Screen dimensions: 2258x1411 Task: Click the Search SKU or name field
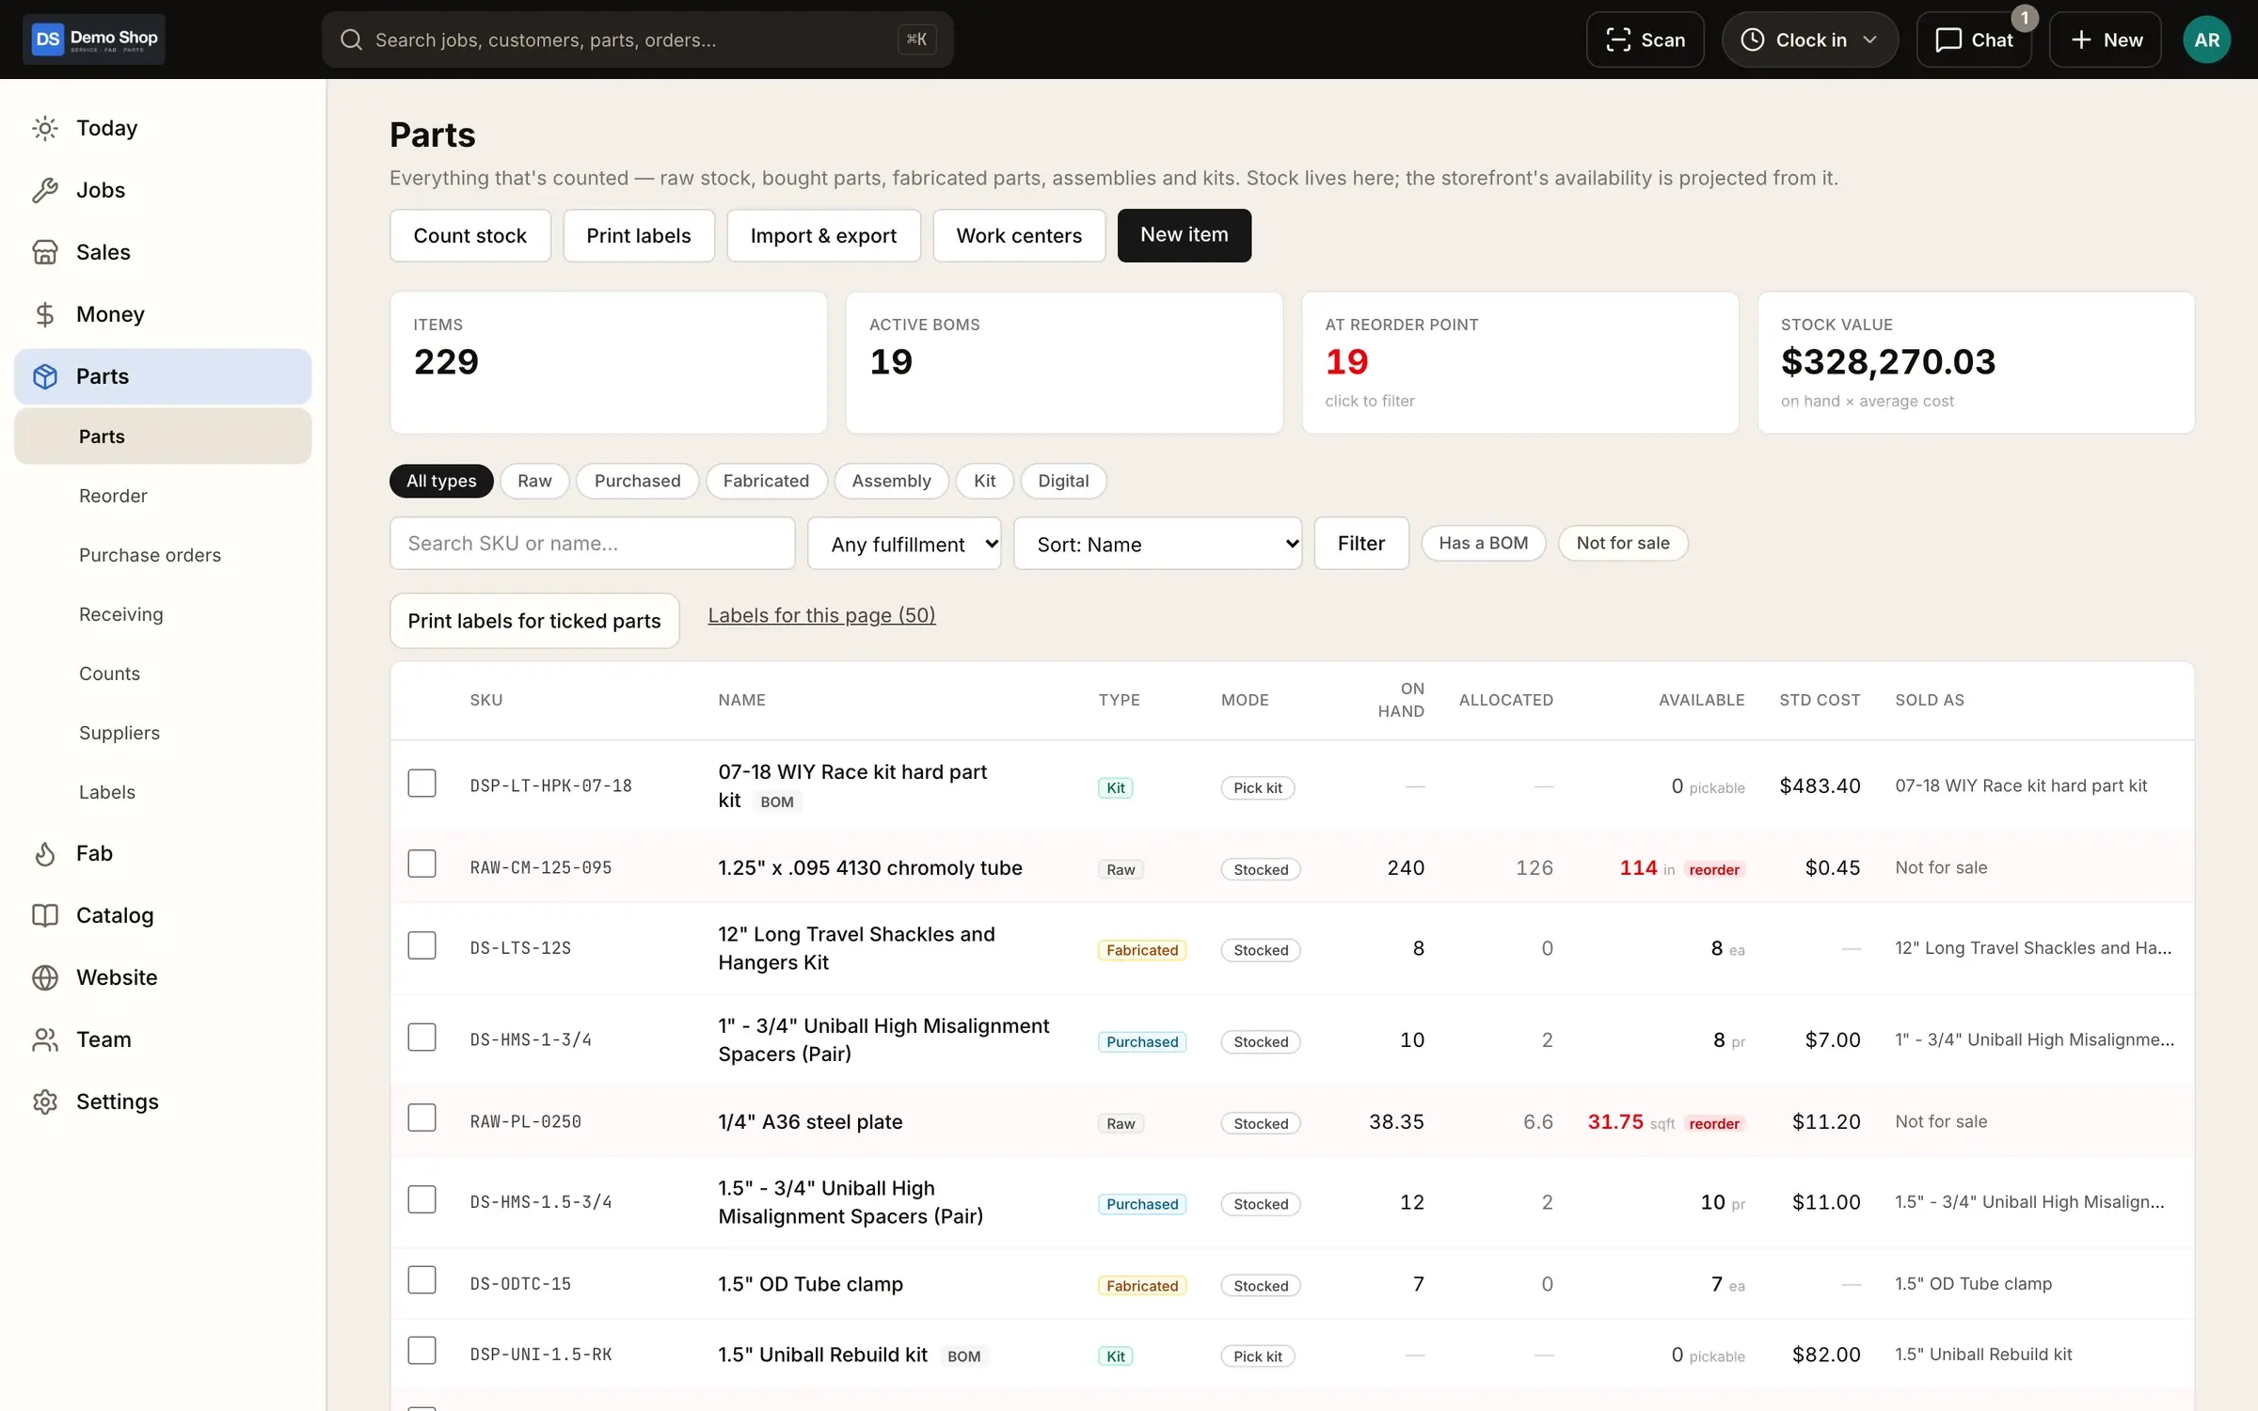tap(592, 544)
